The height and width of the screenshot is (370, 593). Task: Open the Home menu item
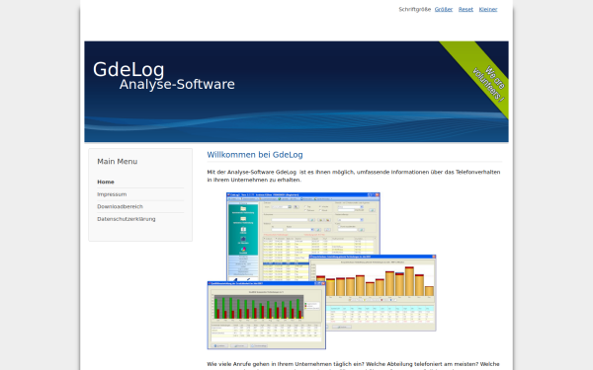click(x=106, y=182)
